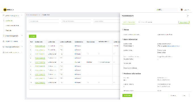Click the Basic information section heading
The width and height of the screenshot is (193, 110).
(x=131, y=39)
